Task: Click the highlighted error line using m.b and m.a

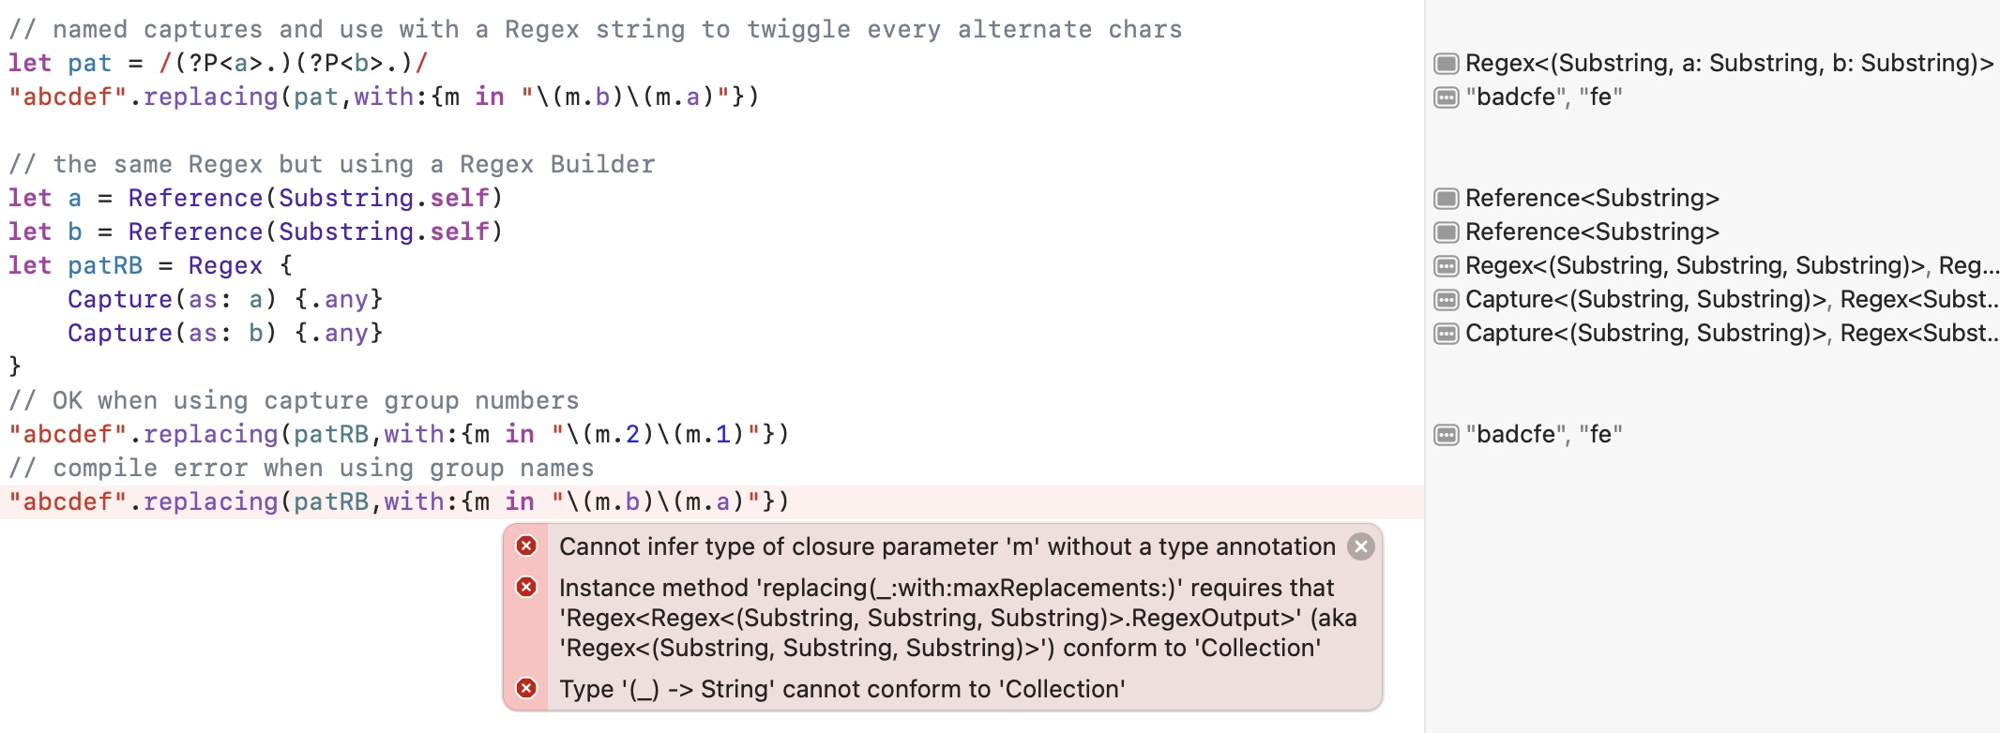Action: click(x=399, y=502)
